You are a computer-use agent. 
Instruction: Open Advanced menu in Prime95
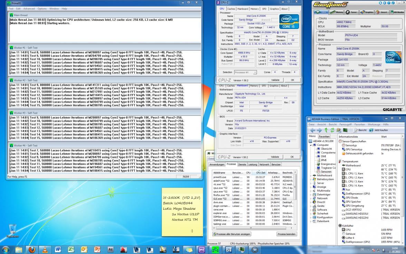pos(29,9)
